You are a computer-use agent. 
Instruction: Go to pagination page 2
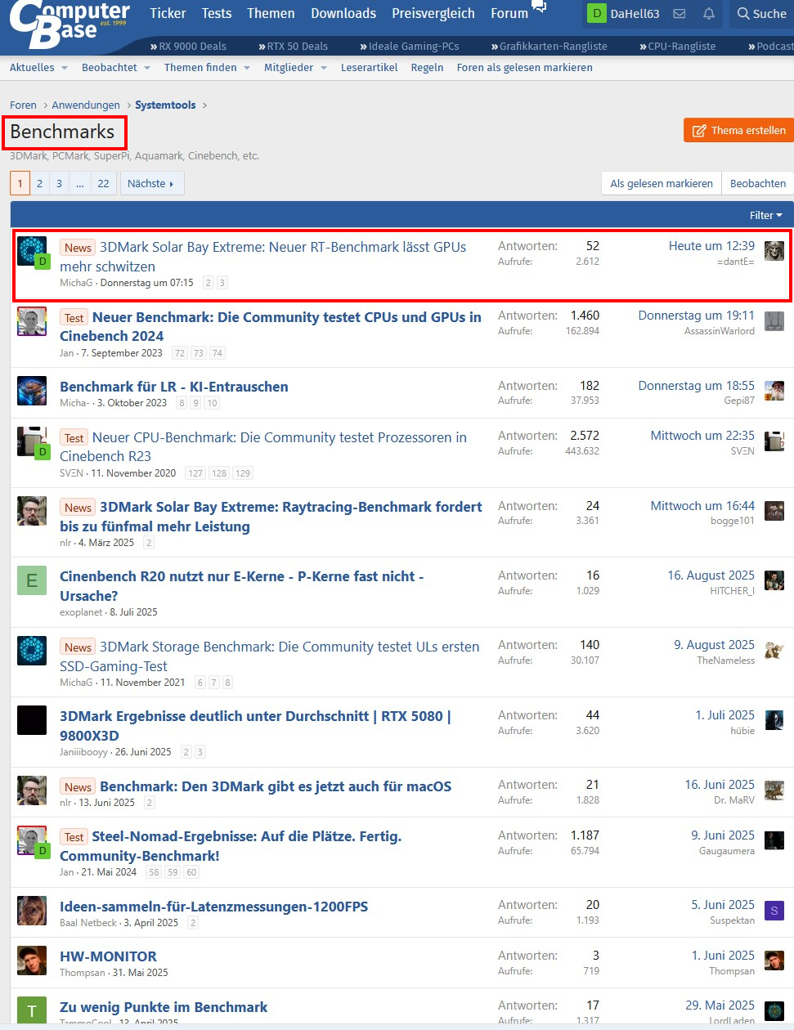pos(39,183)
